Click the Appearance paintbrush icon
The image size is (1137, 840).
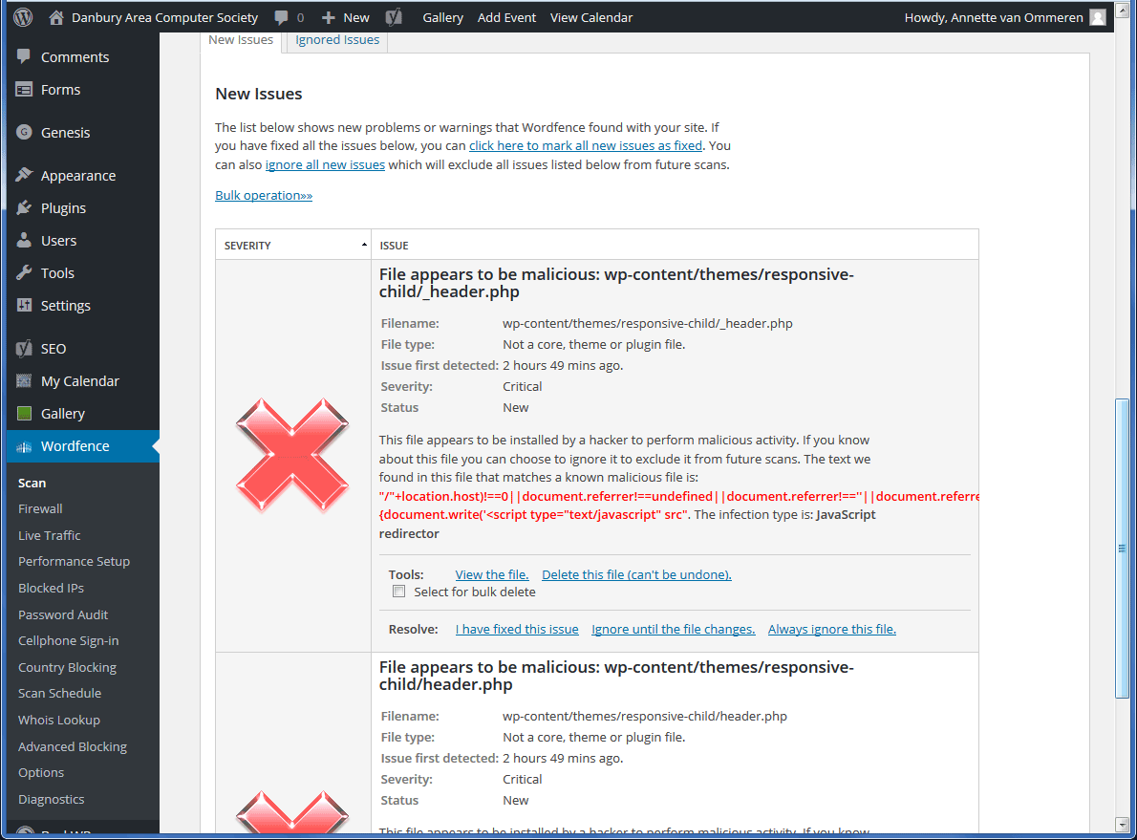[x=24, y=175]
